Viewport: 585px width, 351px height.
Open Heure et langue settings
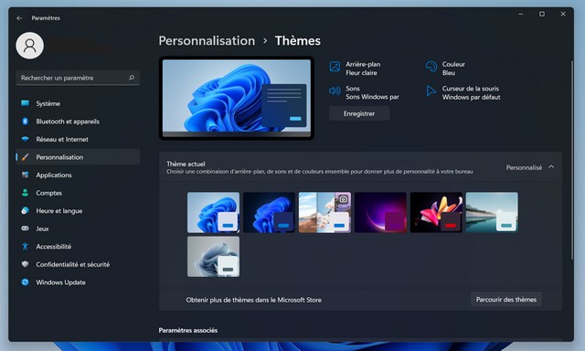coord(59,211)
